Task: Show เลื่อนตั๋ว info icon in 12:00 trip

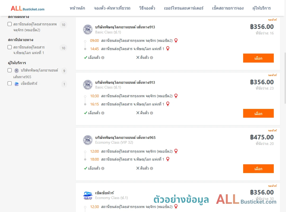Action: 103,168
